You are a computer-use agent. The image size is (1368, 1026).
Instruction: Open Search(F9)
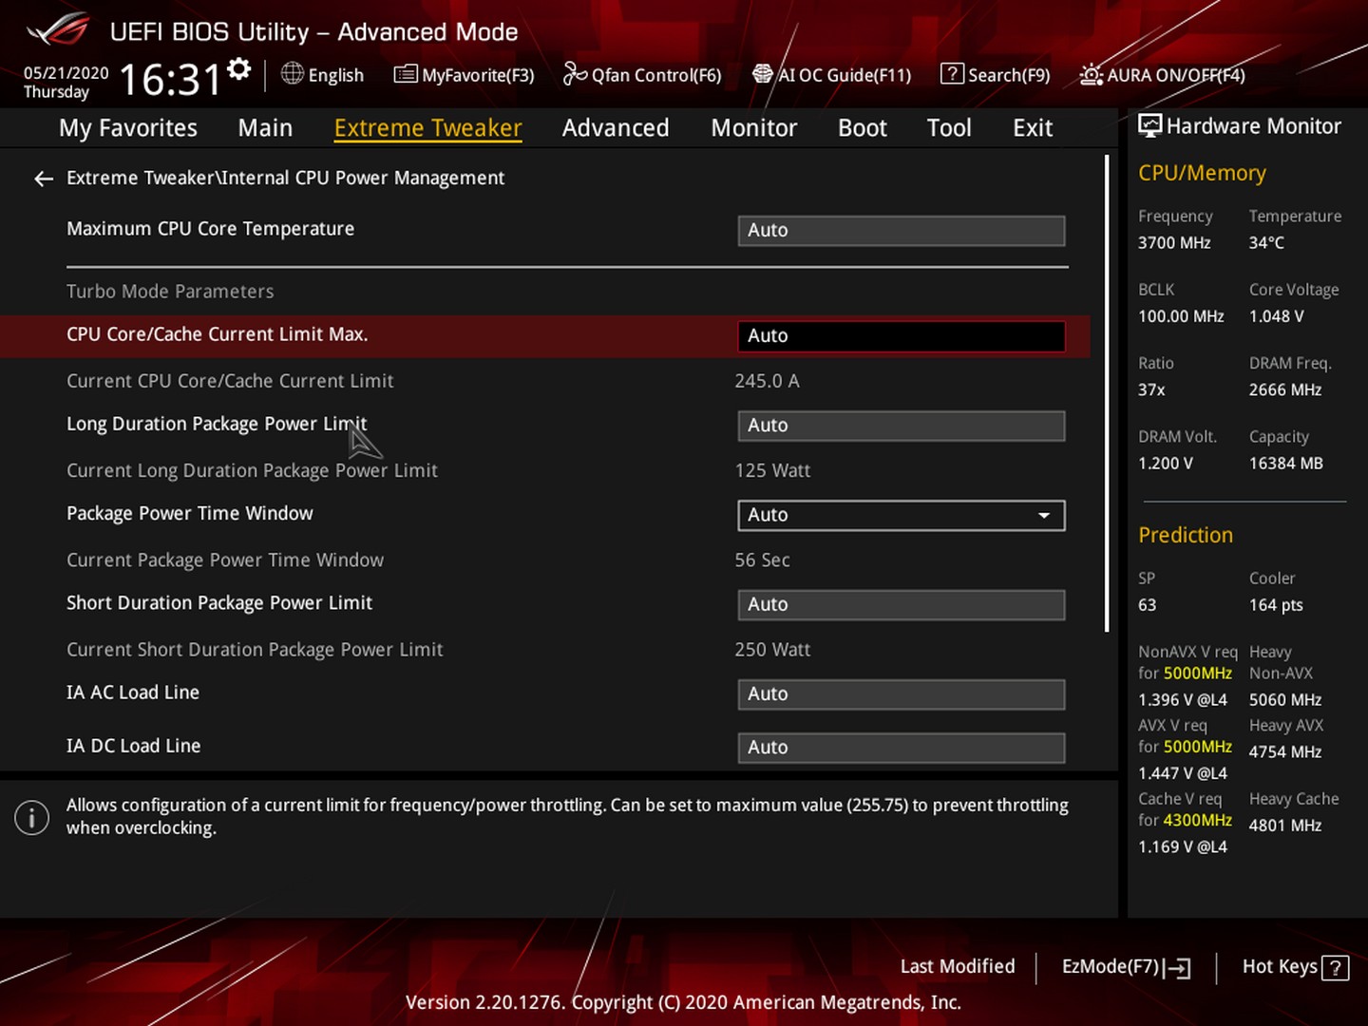pyautogui.click(x=995, y=74)
